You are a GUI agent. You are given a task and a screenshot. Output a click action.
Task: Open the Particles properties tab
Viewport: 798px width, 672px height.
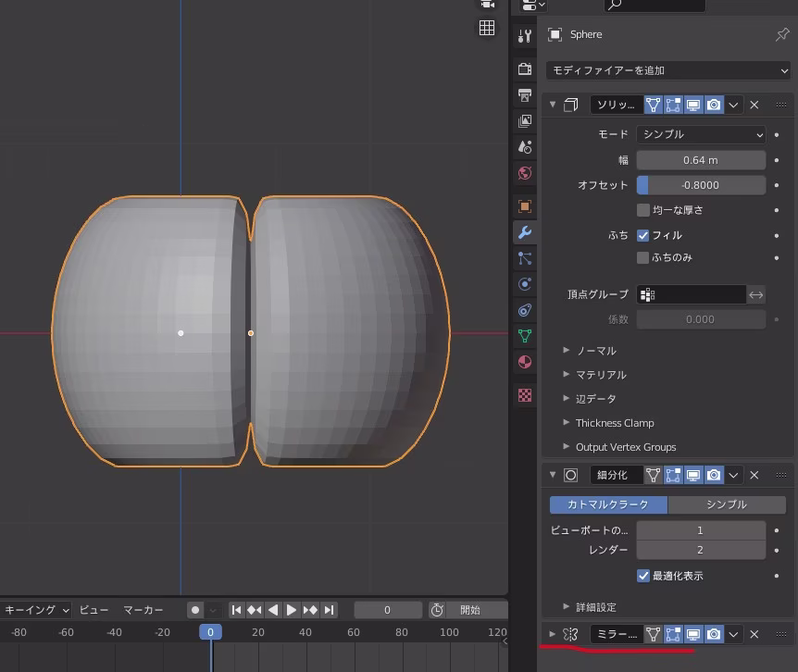[525, 258]
